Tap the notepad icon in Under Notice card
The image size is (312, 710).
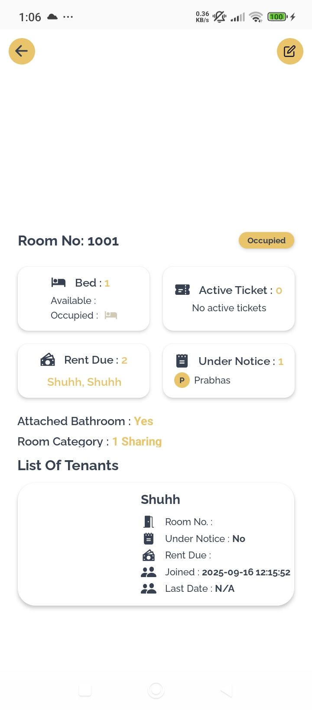pyautogui.click(x=182, y=361)
